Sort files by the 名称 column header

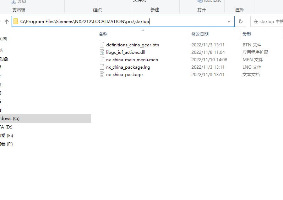click(103, 34)
